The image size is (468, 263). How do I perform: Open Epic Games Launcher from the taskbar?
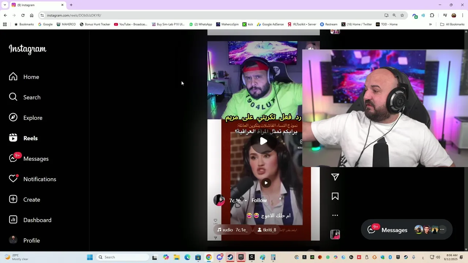coord(241,257)
